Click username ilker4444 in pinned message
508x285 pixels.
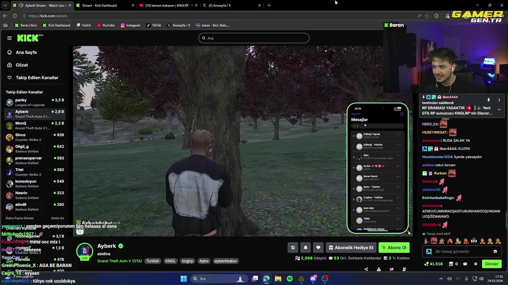[x=450, y=97]
